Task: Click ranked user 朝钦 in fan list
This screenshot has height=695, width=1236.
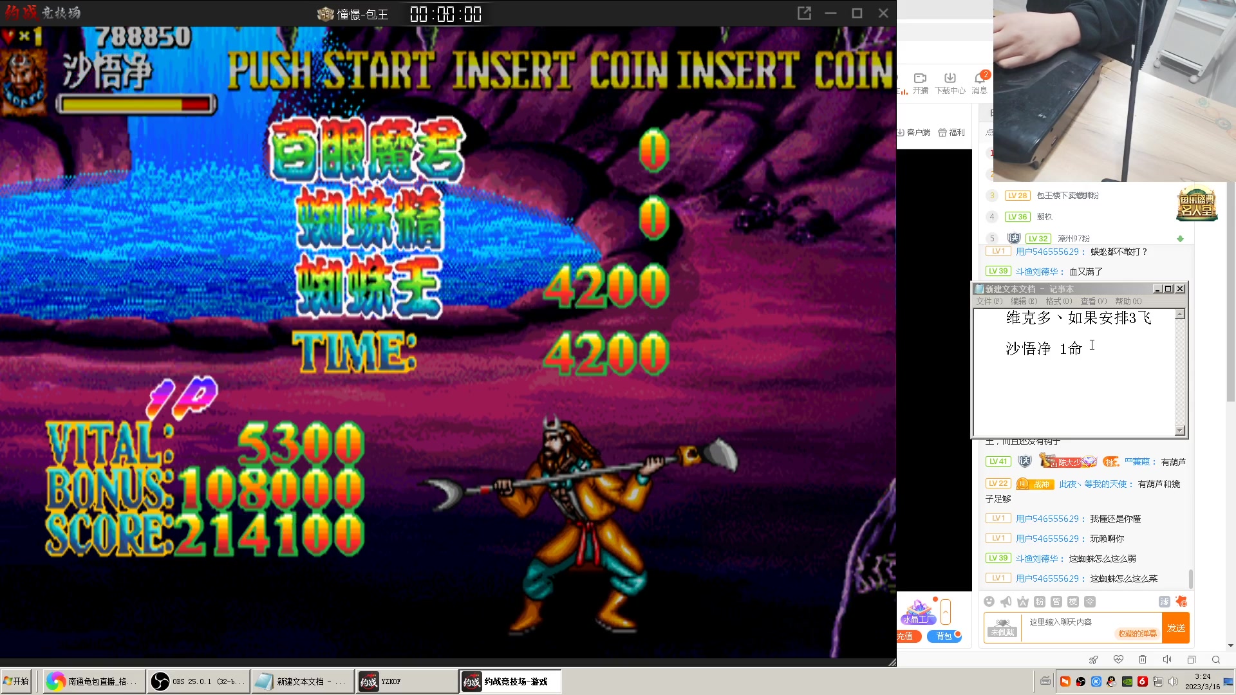Action: [1044, 217]
